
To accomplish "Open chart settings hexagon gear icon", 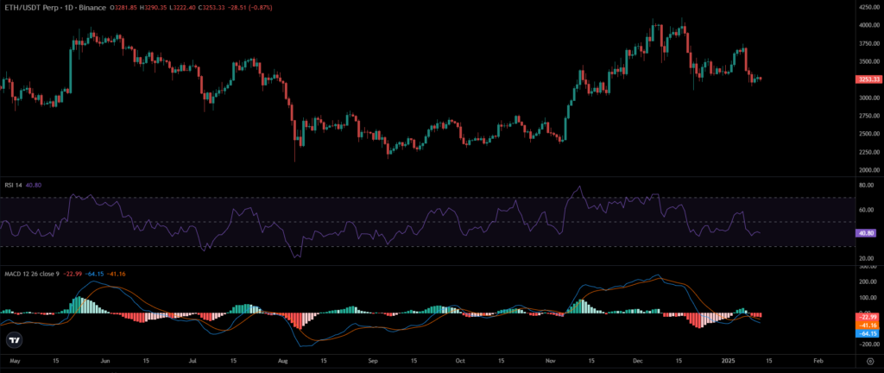I will (870, 361).
